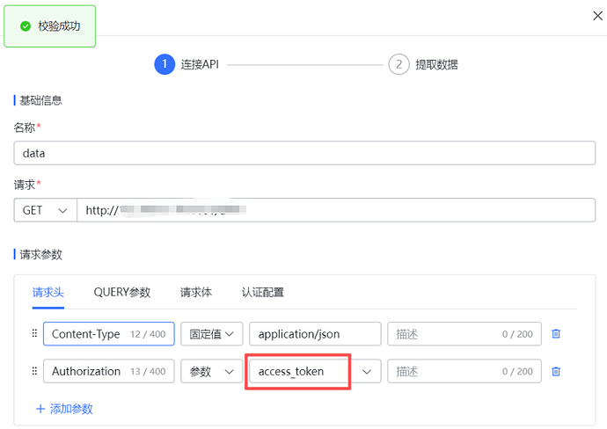Open the 参数 type dropdown for Authorization

[212, 371]
